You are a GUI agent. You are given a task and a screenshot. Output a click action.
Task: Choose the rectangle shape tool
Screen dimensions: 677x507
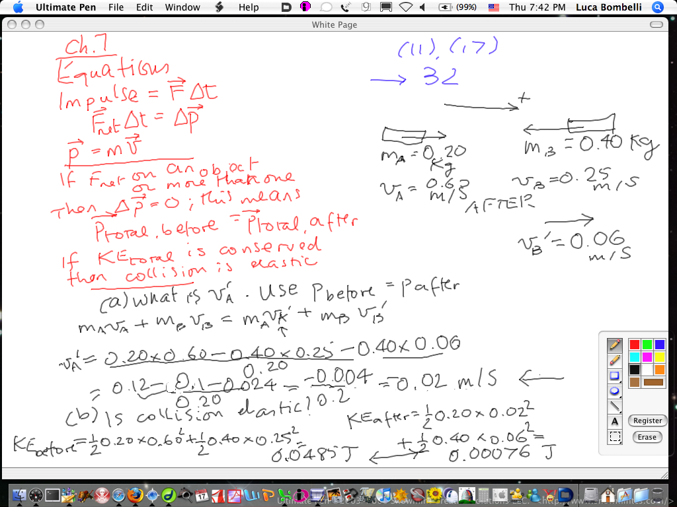(615, 376)
